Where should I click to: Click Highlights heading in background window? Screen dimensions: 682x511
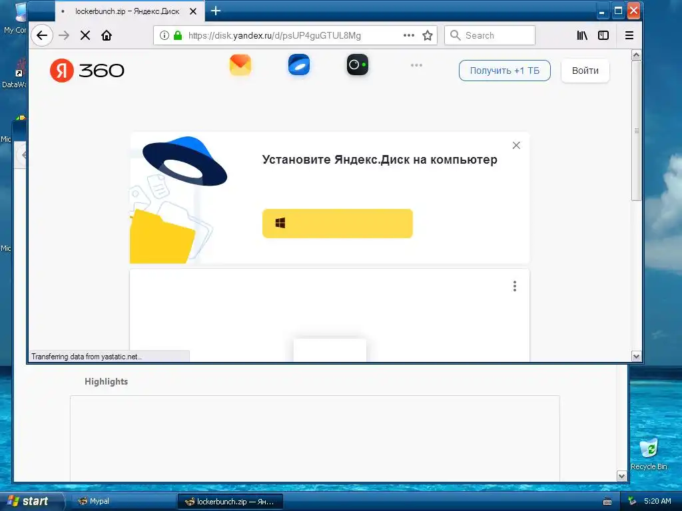pos(106,381)
